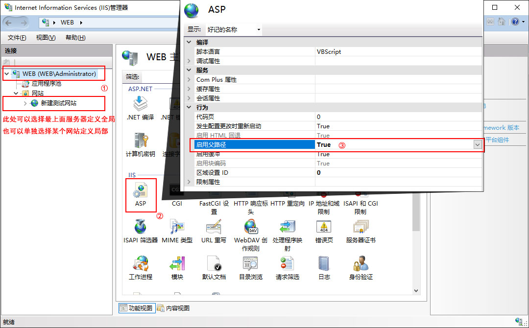Click WEB in address breadcrumb
The width and height of the screenshot is (529, 328).
[67, 22]
